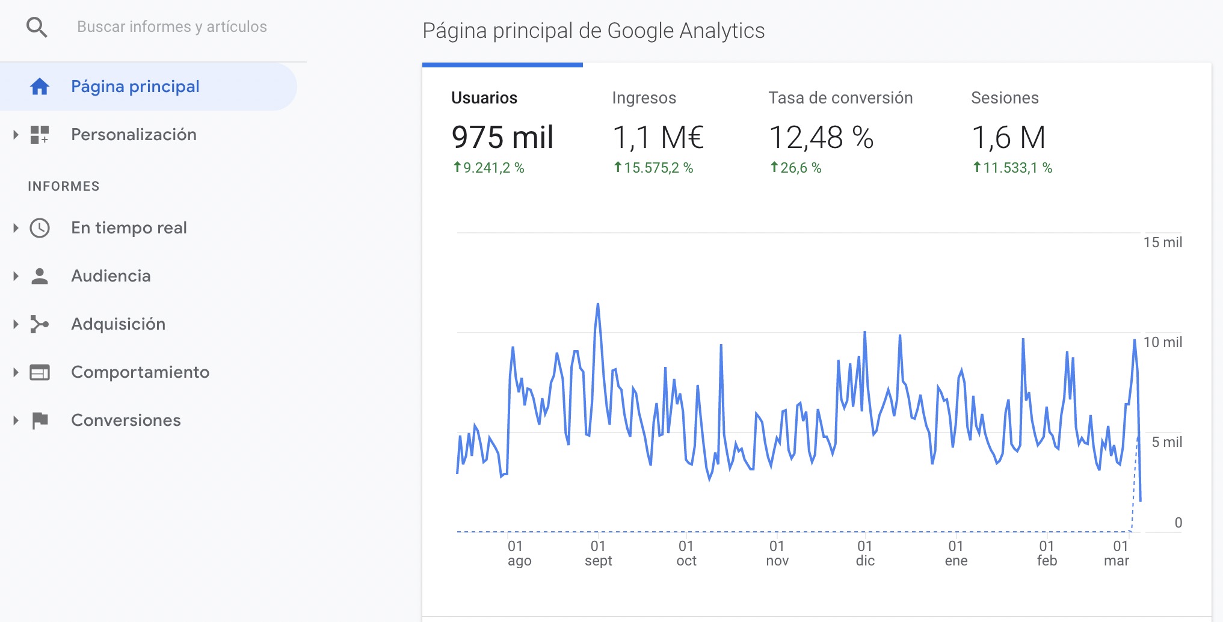Click the 01 sept axis label
The height and width of the screenshot is (622, 1223).
598,553
